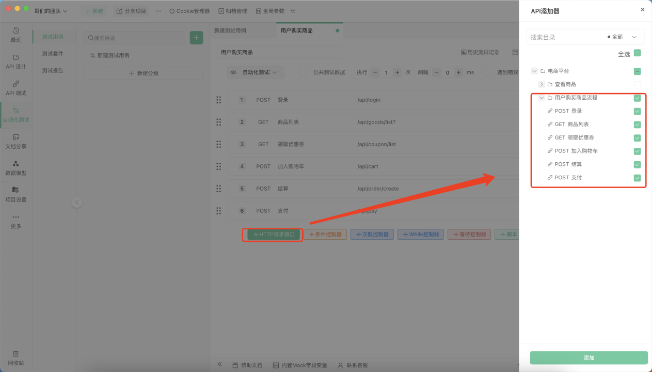Select 测试用例 in the left menu
The width and height of the screenshot is (652, 372).
[x=53, y=37]
